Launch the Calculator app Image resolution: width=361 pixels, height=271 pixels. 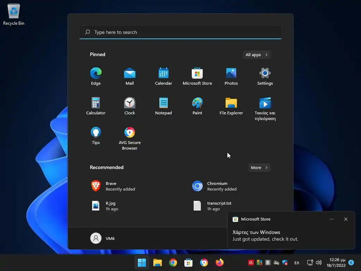(96, 106)
